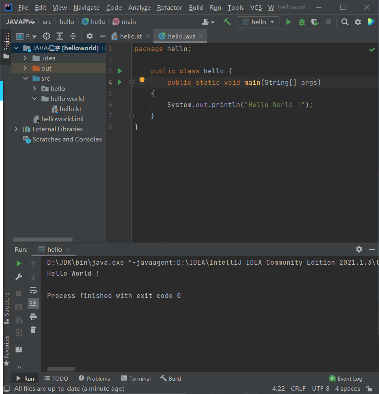Click the 4 spaces indent setting
Screen dimensions: 379x394
pos(348,388)
